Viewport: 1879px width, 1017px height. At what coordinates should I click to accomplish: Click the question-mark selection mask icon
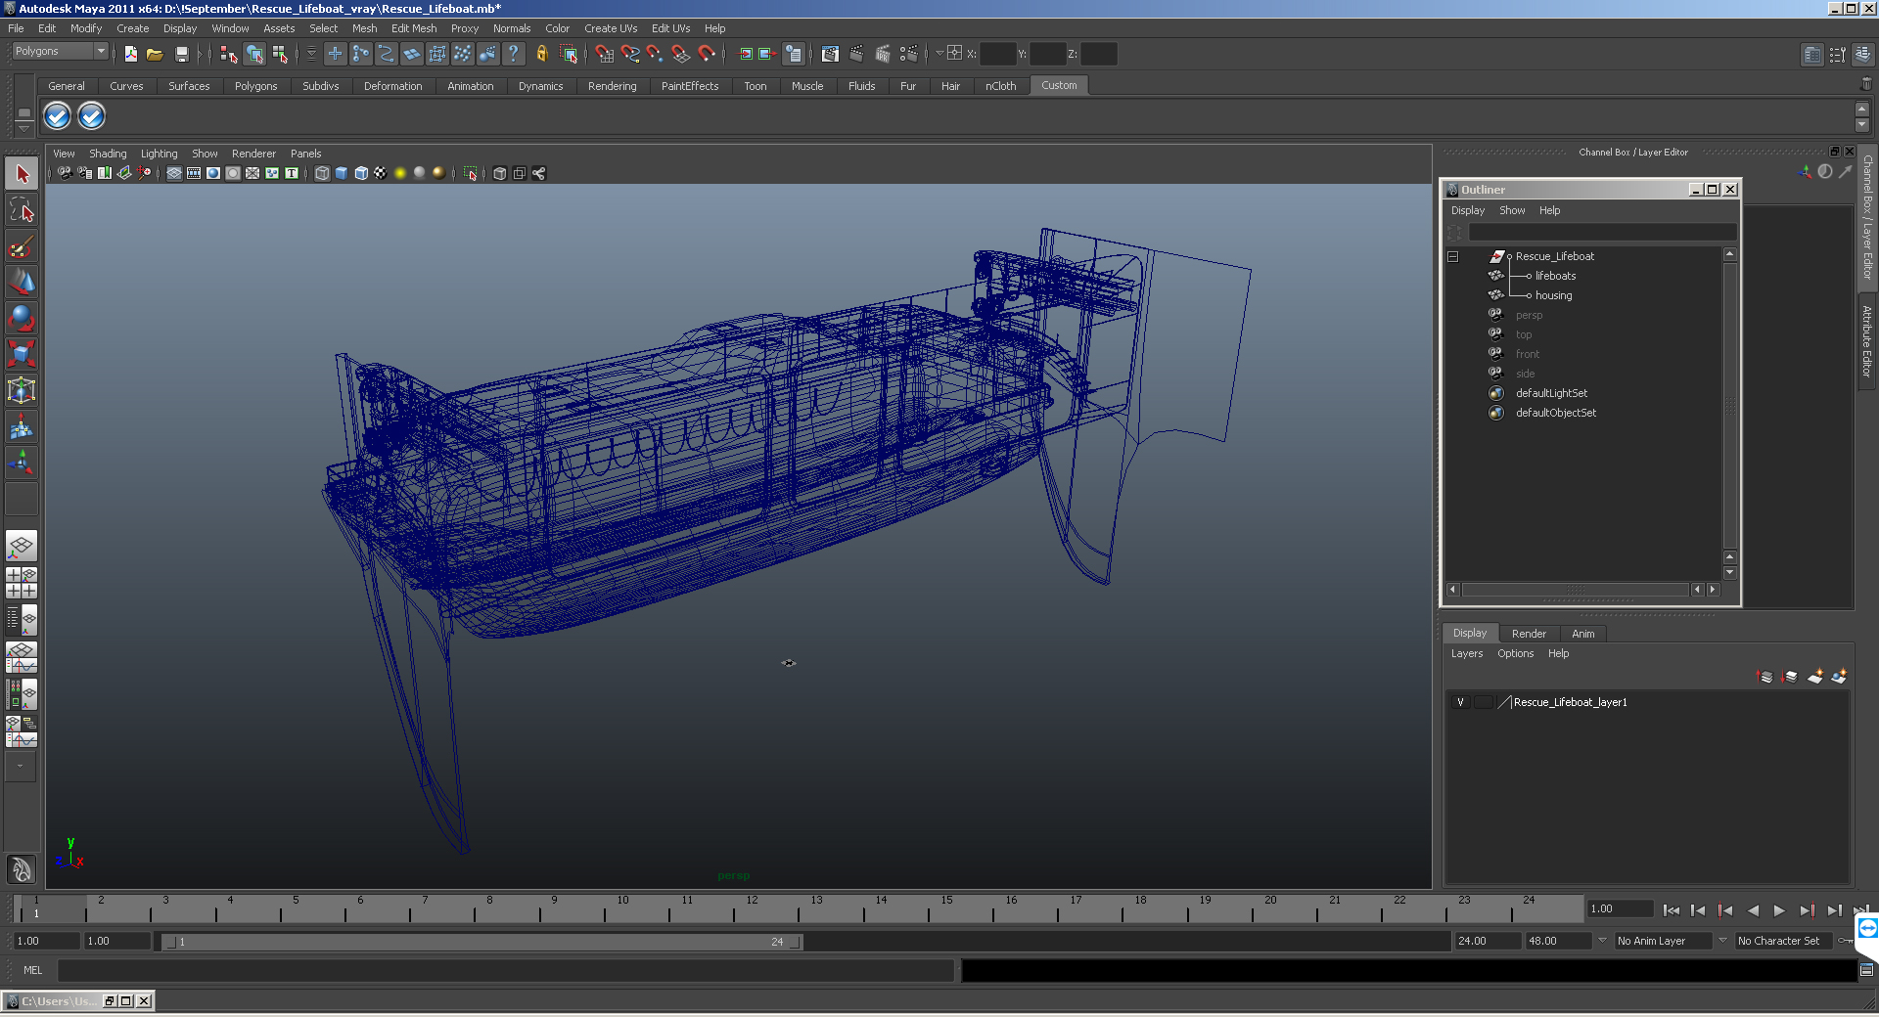(x=513, y=54)
